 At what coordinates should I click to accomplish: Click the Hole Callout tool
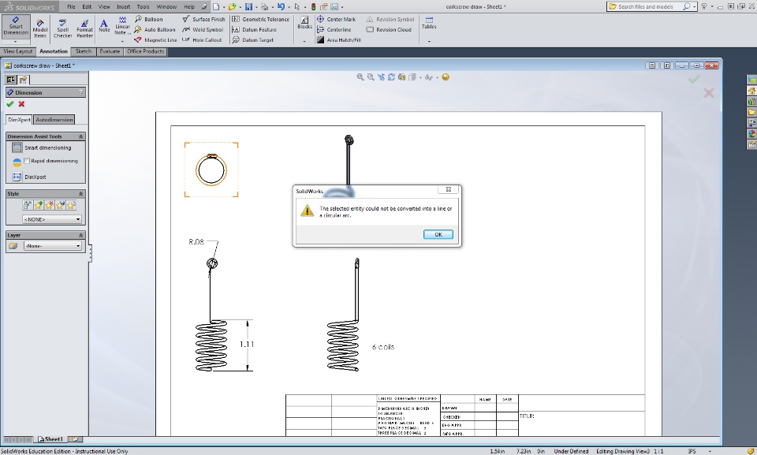coord(202,40)
